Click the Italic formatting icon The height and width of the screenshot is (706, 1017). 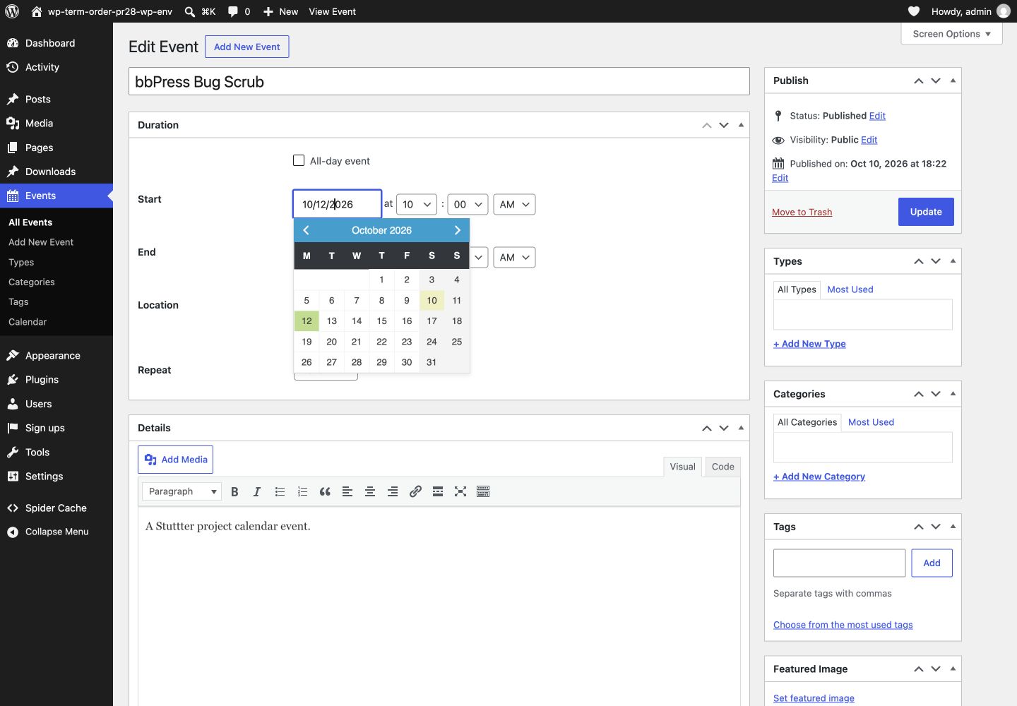click(x=257, y=491)
